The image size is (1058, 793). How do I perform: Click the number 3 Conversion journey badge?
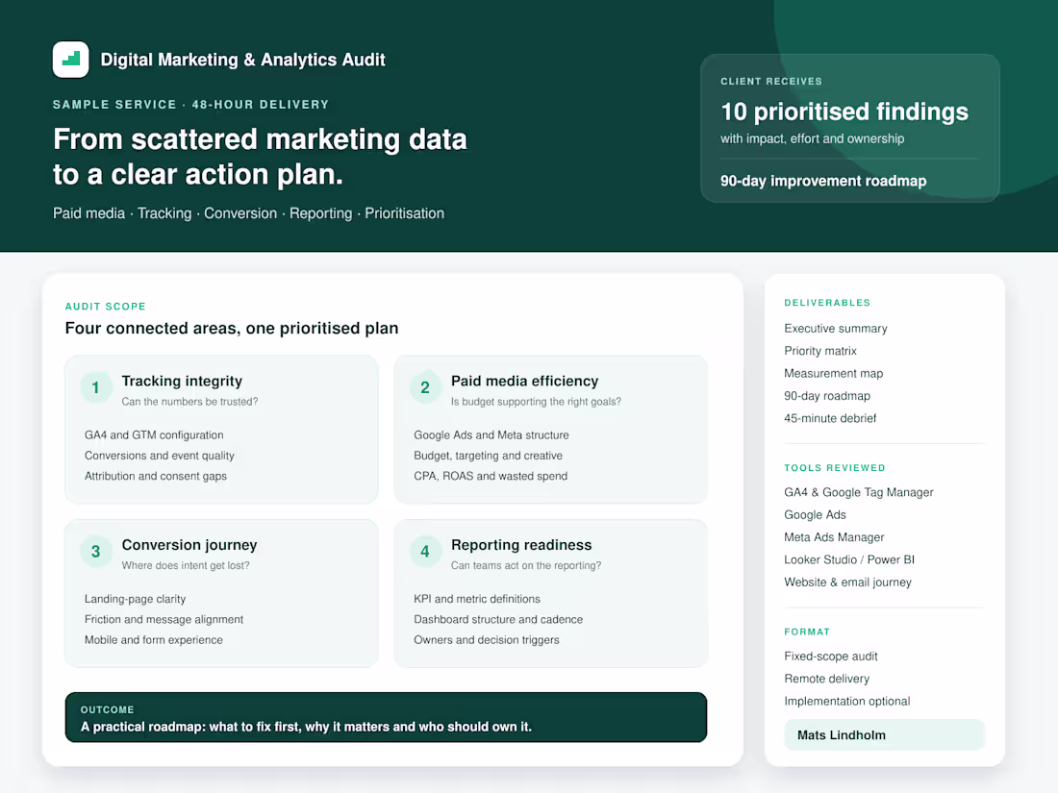click(96, 552)
